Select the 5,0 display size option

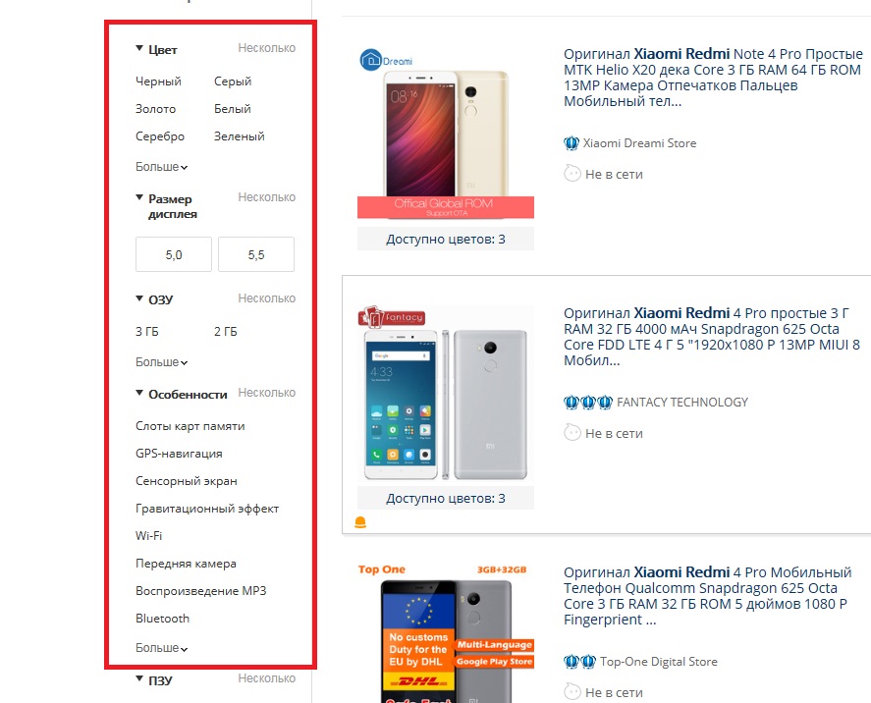pos(173,254)
